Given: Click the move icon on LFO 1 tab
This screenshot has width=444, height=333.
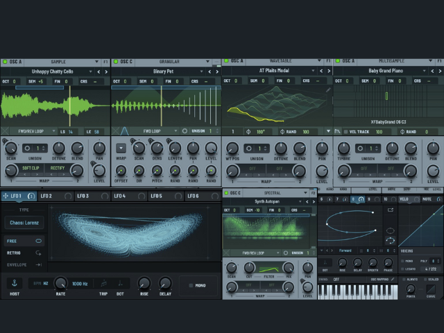Looking at the screenshot, I should coord(6,196).
